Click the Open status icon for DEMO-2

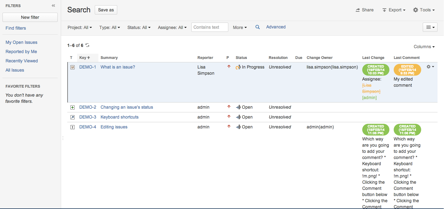238,107
